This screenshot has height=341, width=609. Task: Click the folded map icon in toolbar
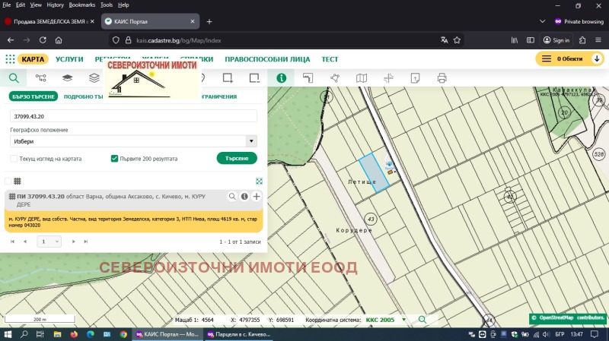coord(362,77)
